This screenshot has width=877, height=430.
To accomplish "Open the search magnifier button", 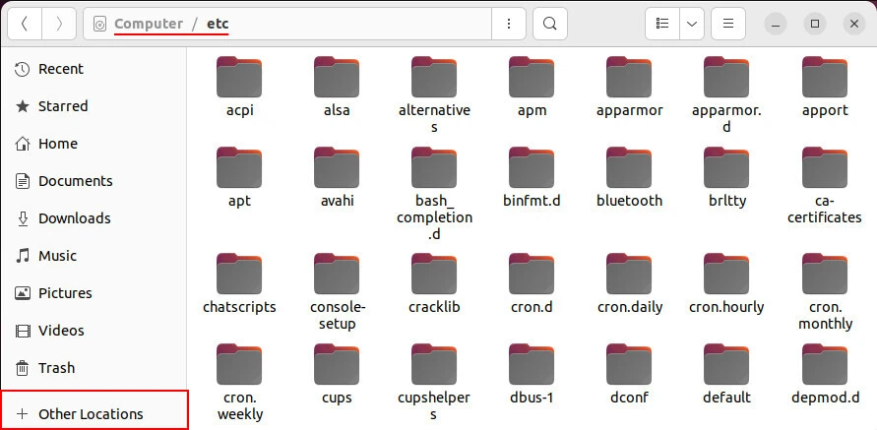I will (550, 24).
